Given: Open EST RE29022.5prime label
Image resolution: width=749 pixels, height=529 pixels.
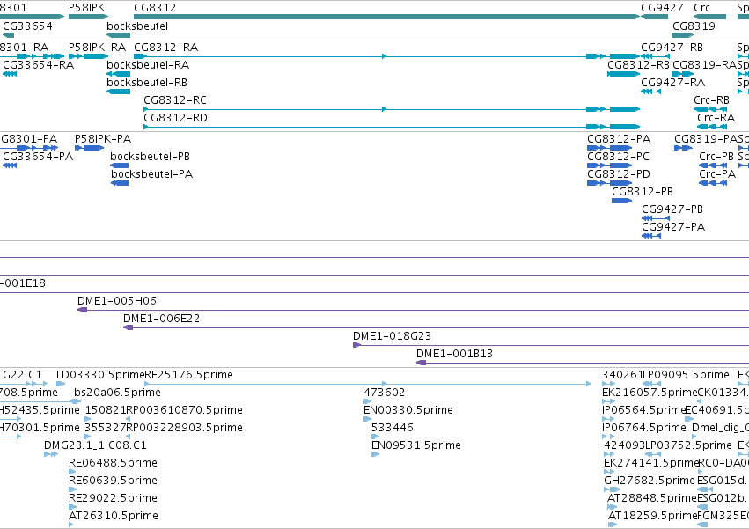Looking at the screenshot, I should point(113,499).
